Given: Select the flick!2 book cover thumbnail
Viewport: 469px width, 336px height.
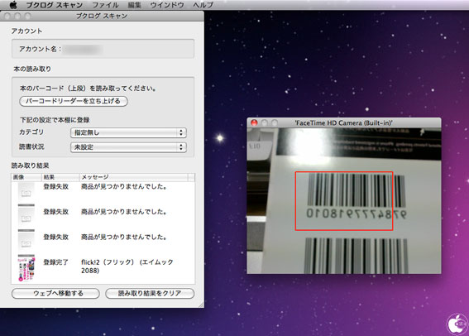Looking at the screenshot, I should pyautogui.click(x=26, y=269).
